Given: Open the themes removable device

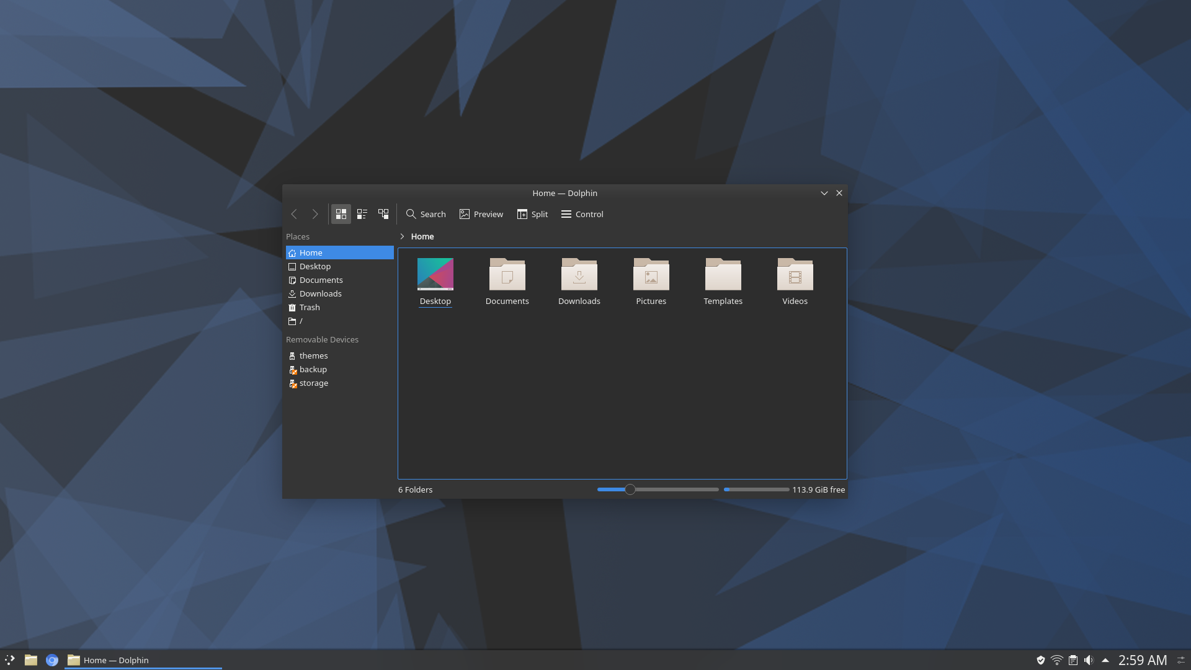Looking at the screenshot, I should pos(340,355).
